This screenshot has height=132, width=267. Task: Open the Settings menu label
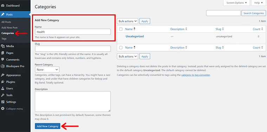point(11,102)
